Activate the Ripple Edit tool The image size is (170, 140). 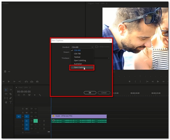click(x=6, y=94)
